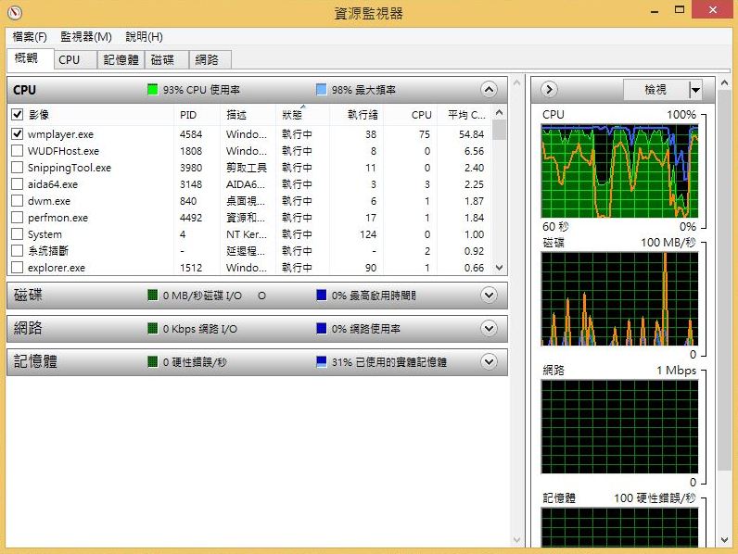Click the graphs pane scrollbar up arrow

(x=725, y=82)
